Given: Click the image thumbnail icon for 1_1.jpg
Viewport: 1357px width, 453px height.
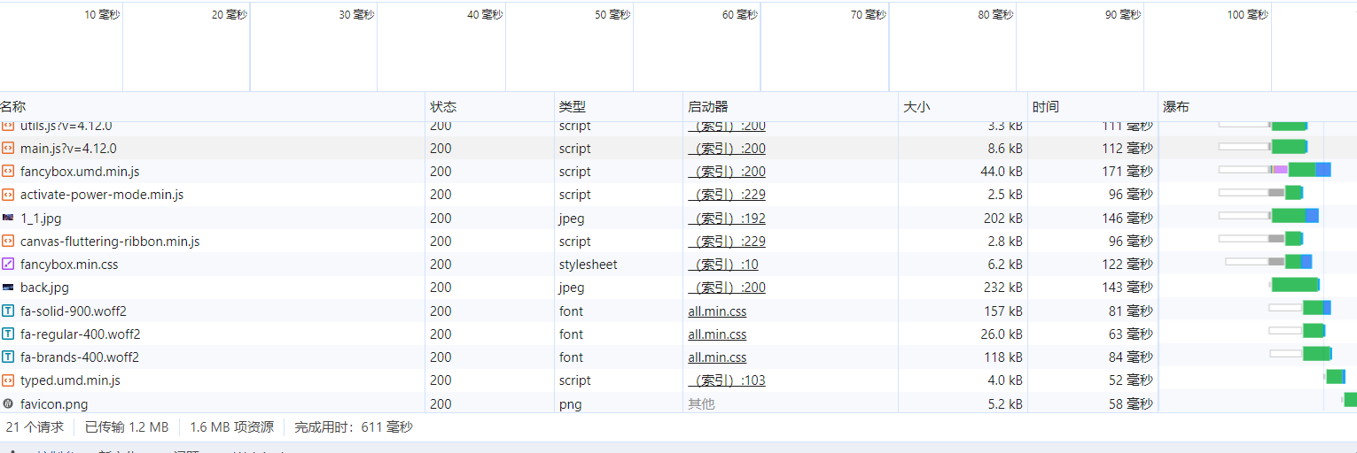Looking at the screenshot, I should 8,218.
